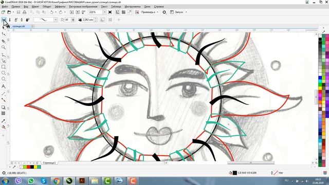The image size is (329, 185).
Task: Select the Crop tool in the toolbox
Action: 4,41
